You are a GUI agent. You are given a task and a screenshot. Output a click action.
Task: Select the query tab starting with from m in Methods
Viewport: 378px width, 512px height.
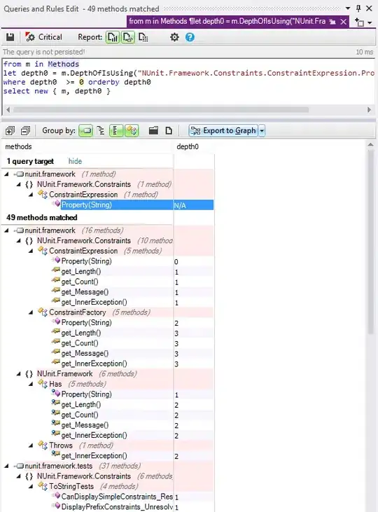pyautogui.click(x=227, y=21)
